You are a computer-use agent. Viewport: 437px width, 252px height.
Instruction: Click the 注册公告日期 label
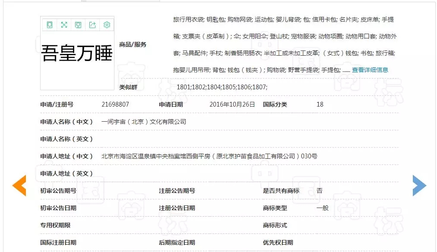[177, 208]
